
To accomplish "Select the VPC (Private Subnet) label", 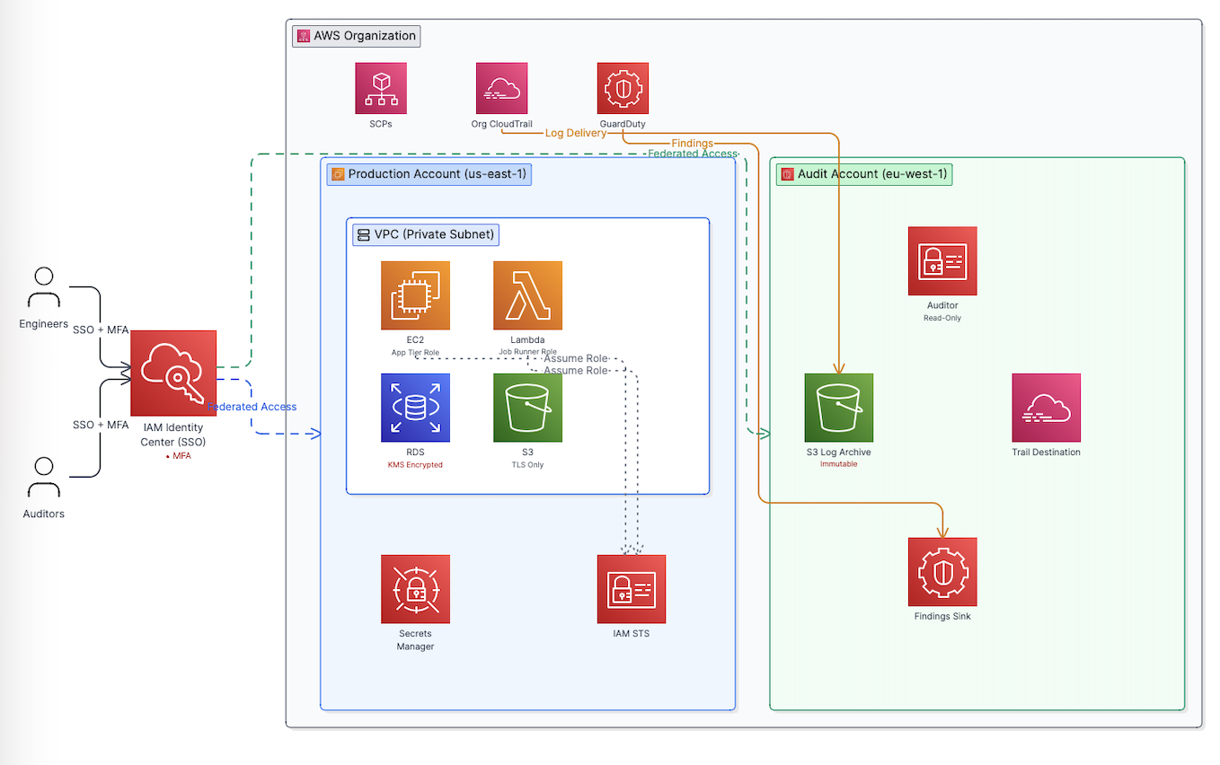I will tap(434, 235).
